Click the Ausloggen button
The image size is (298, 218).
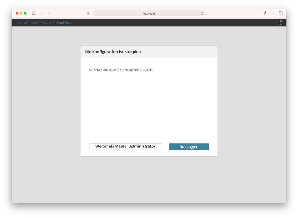189,146
